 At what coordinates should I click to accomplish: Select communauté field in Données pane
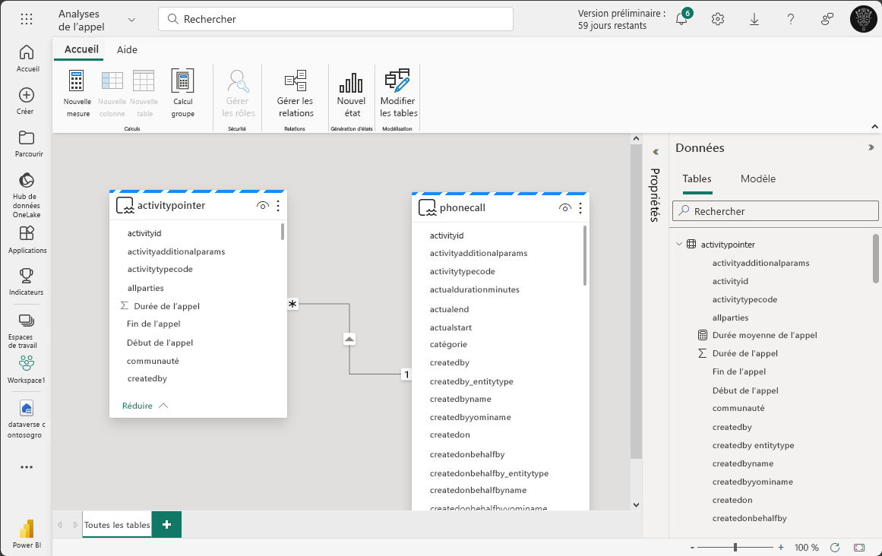tap(738, 408)
